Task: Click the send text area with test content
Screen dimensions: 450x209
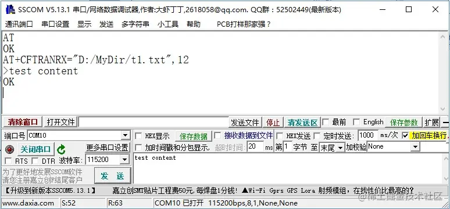Action: 288,168
